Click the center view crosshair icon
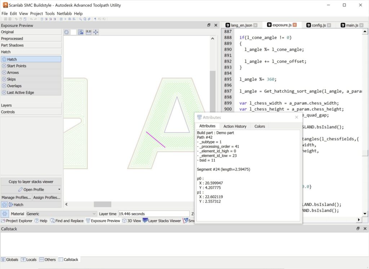This screenshot has height=269, width=369. tap(95, 32)
